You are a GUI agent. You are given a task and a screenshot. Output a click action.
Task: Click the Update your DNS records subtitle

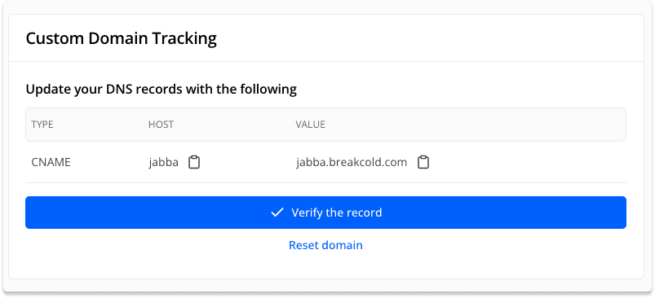[x=162, y=90]
